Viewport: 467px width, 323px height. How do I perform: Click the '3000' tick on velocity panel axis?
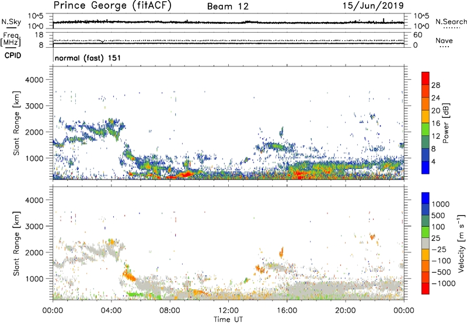pyautogui.click(x=34, y=226)
